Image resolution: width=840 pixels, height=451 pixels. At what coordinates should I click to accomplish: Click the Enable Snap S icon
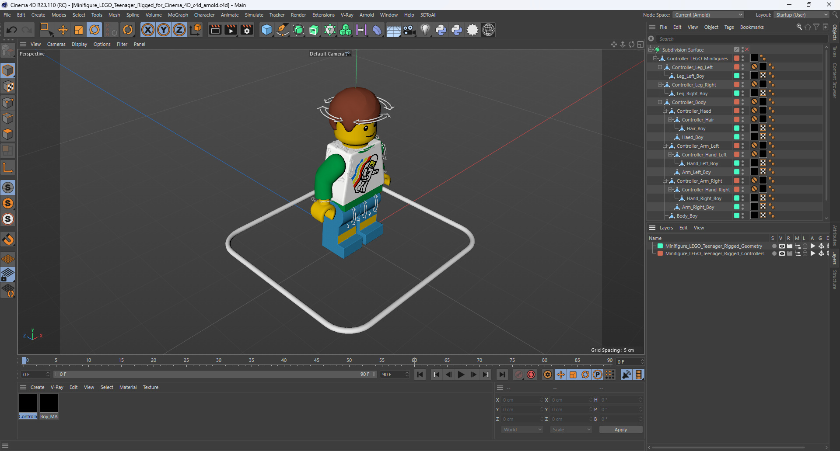pos(8,187)
